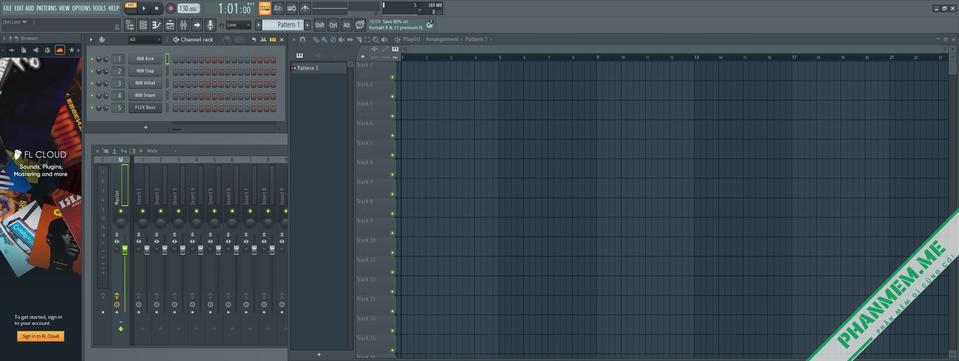Open the Wide mixer layout dropdown
This screenshot has height=361, width=959.
coord(162,151)
